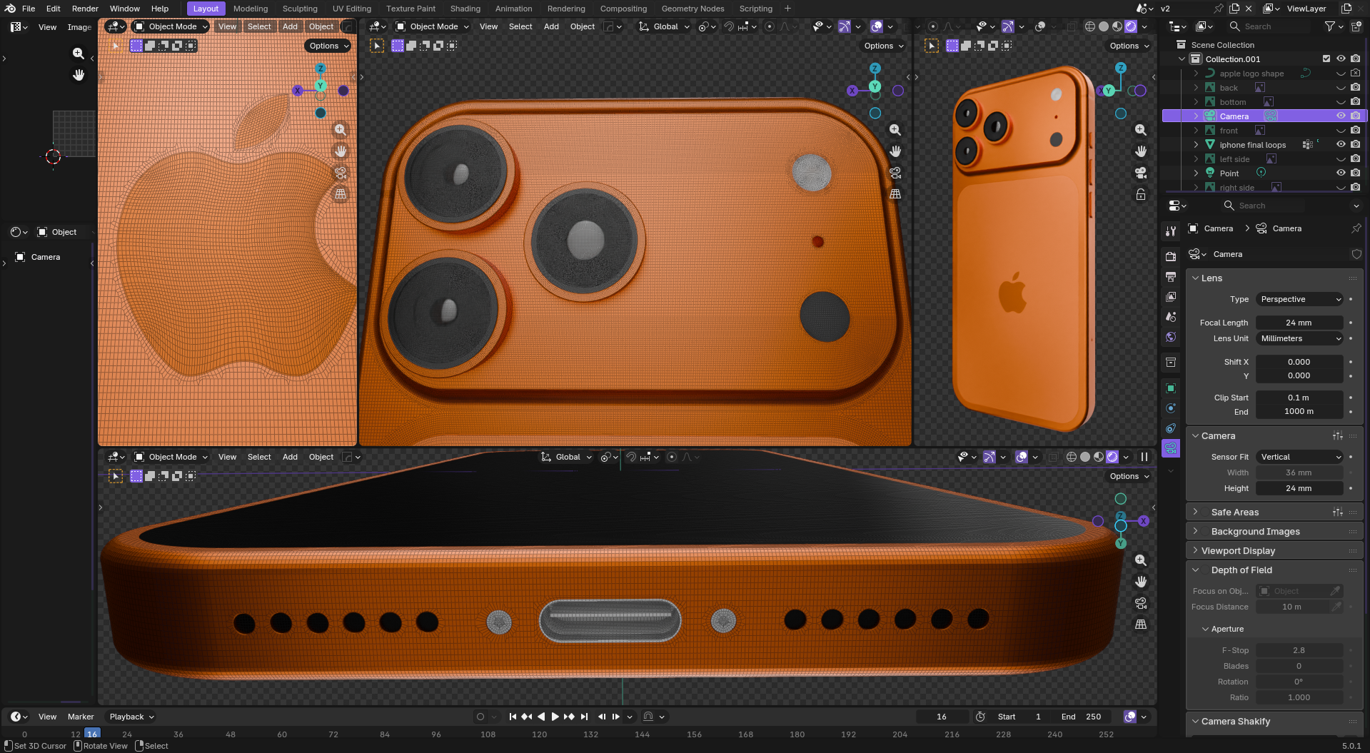The image size is (1370, 753).
Task: Open Options in the right viewport
Action: click(1129, 46)
